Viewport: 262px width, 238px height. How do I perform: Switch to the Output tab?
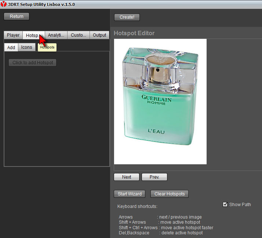coord(99,35)
